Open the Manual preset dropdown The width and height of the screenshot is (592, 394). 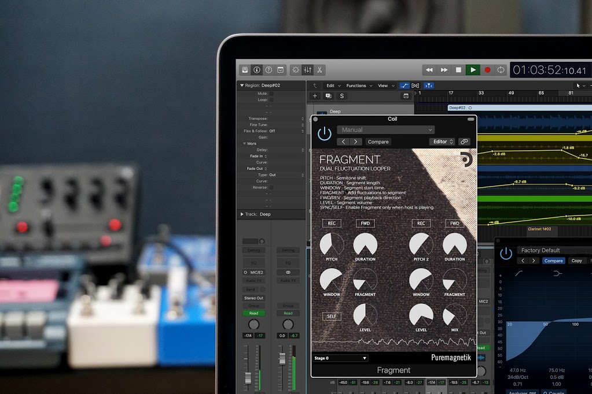[385, 130]
